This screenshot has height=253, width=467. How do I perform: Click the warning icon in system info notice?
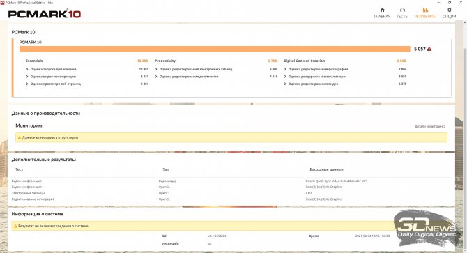[x=15, y=226]
